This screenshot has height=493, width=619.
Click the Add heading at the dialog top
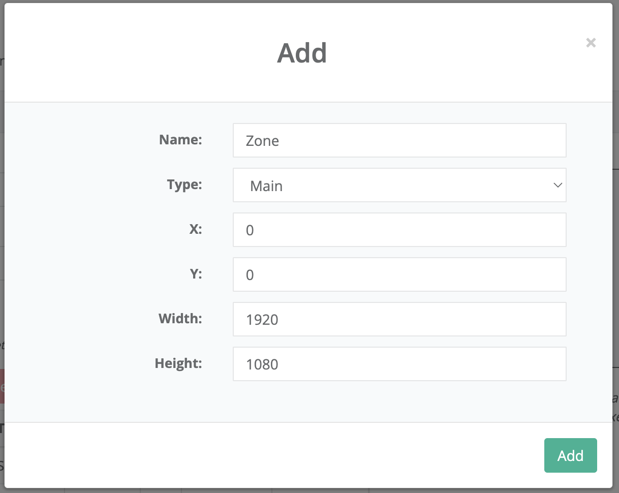(x=302, y=53)
